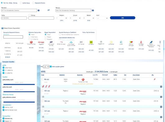Adjust gidiş aktarma süresi slider
This screenshot has height=122, width=165.
(19, 102)
